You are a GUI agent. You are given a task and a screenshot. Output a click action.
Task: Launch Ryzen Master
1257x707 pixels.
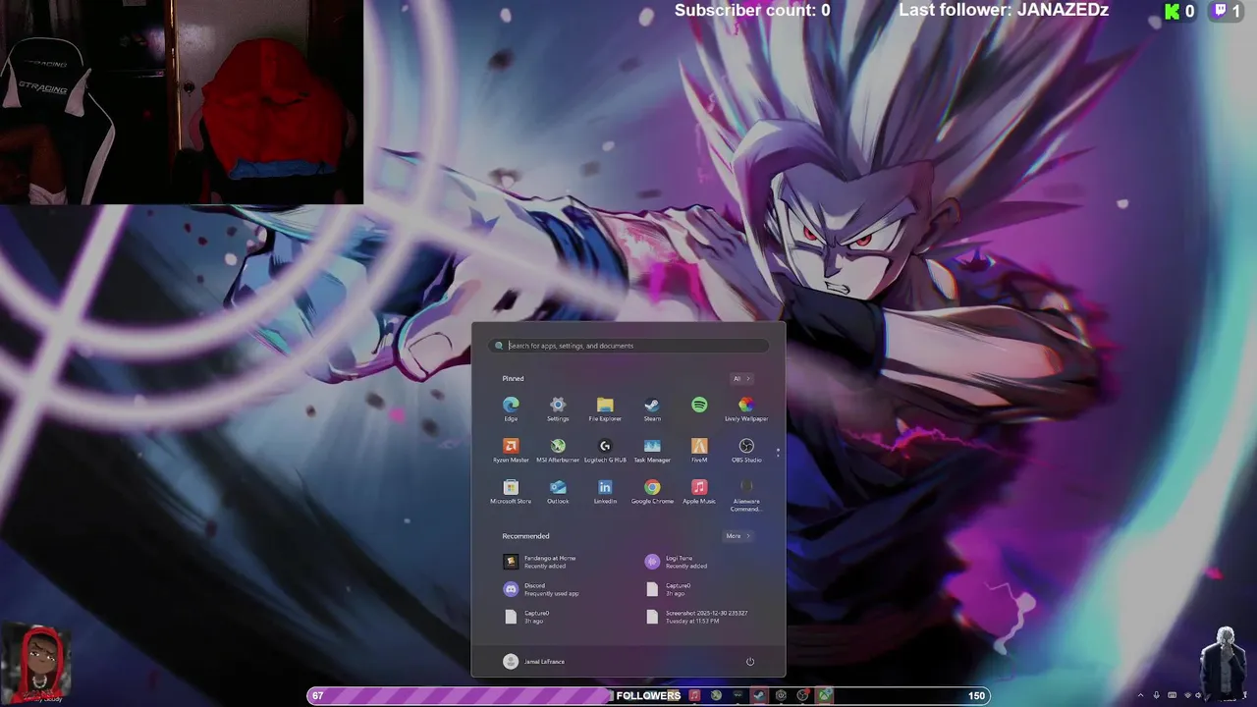coord(511,450)
